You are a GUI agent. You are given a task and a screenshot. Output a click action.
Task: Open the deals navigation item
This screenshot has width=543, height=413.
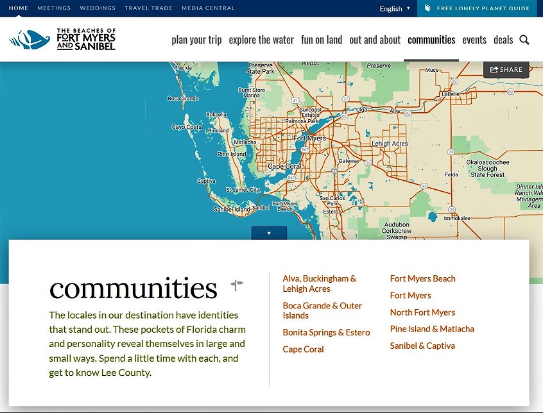[503, 40]
